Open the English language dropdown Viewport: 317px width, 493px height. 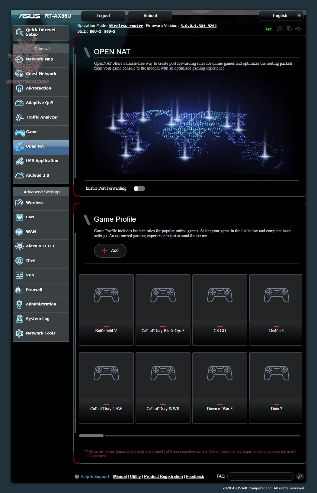(281, 16)
